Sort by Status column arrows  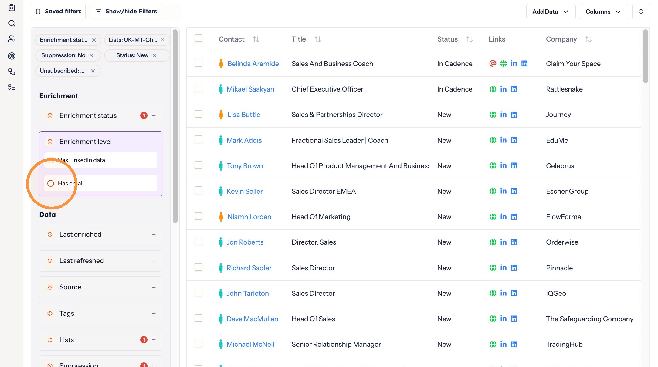[x=470, y=39]
